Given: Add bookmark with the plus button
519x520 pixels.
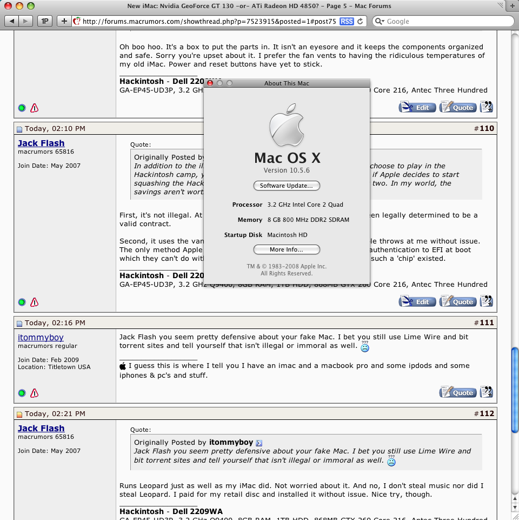Looking at the screenshot, I should 64,21.
